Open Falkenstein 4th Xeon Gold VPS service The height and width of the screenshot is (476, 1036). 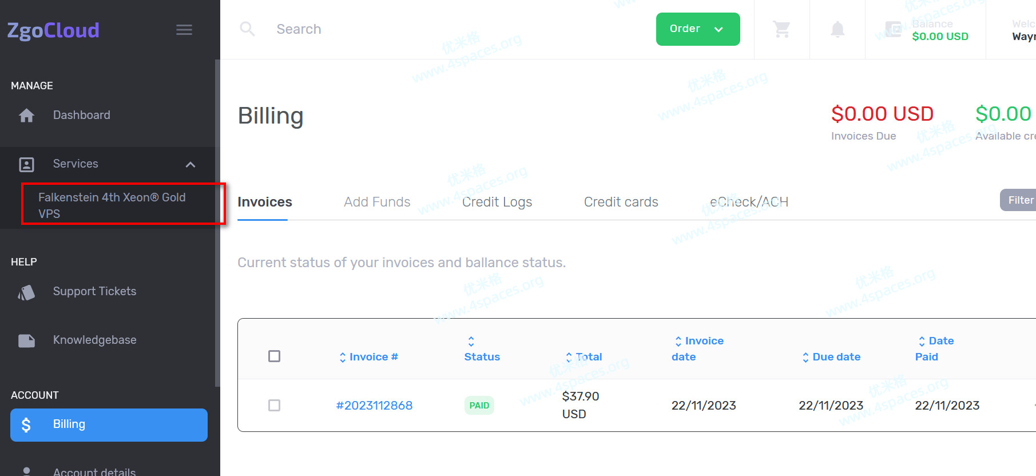pos(112,205)
